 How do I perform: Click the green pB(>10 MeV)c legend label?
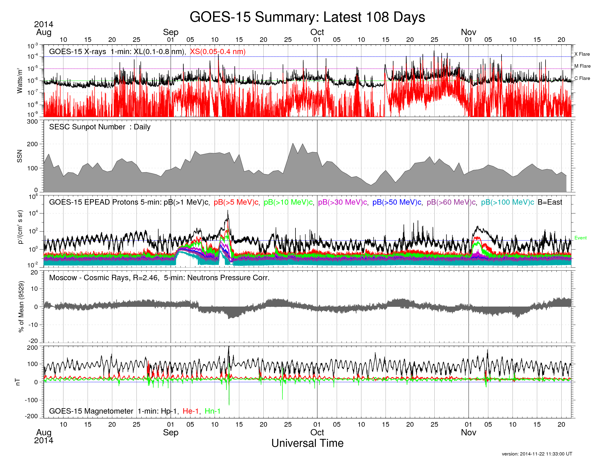coord(288,202)
